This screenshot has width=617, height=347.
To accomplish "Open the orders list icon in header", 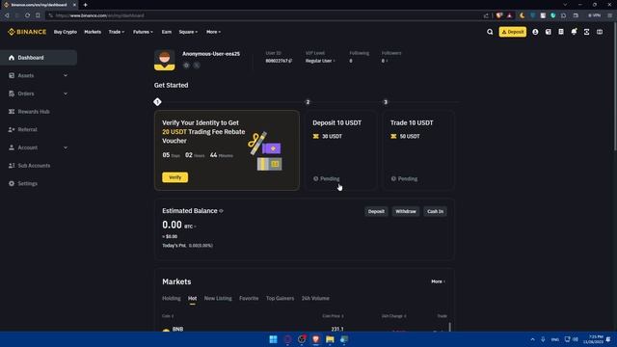I will (x=561, y=32).
